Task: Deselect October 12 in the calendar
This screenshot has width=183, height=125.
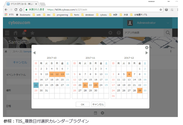Action: [x=57, y=74]
